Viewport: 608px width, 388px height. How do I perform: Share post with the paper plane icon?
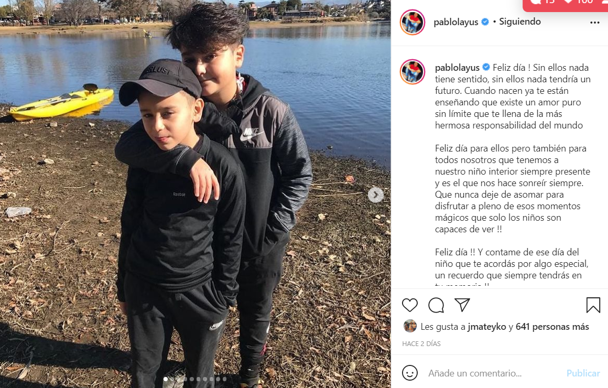coord(462,305)
